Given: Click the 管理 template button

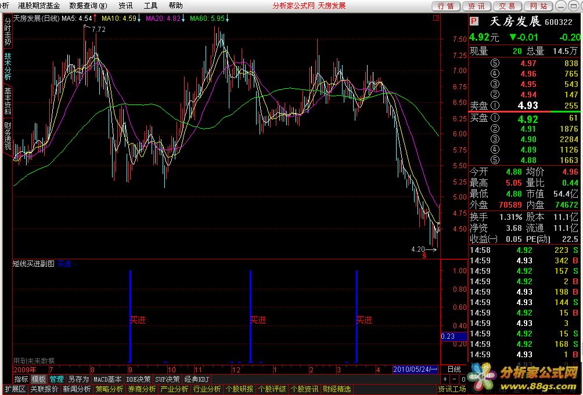Looking at the screenshot, I should pyautogui.click(x=56, y=379).
